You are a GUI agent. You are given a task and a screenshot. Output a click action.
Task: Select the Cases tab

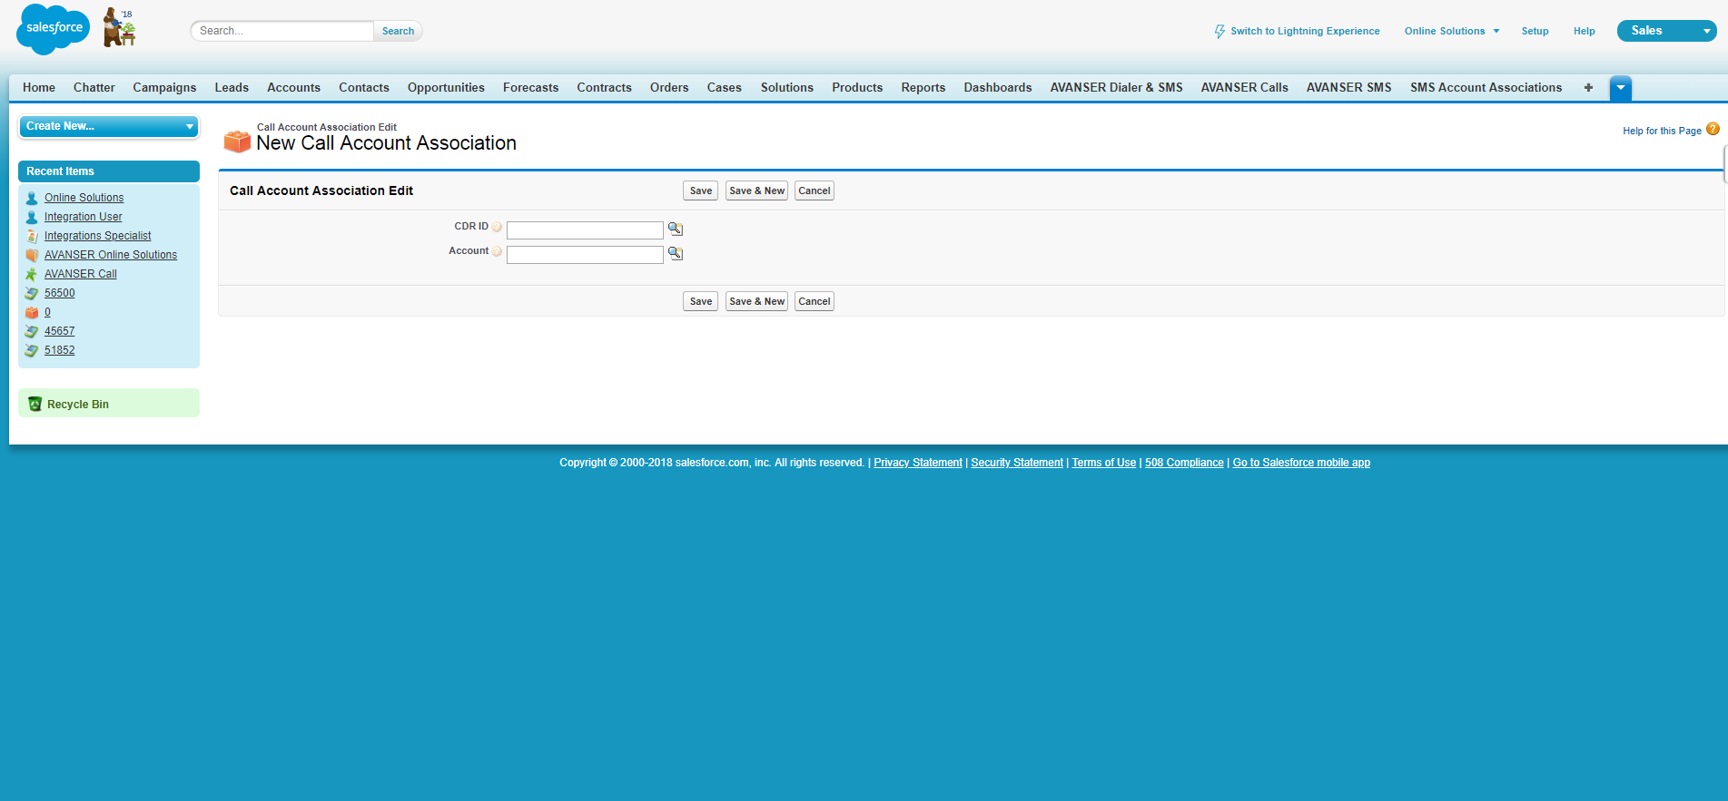point(725,88)
